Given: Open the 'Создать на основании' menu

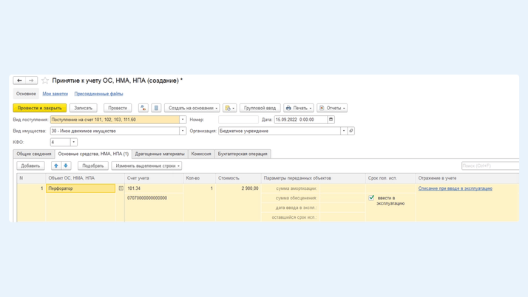Looking at the screenshot, I should [192, 108].
